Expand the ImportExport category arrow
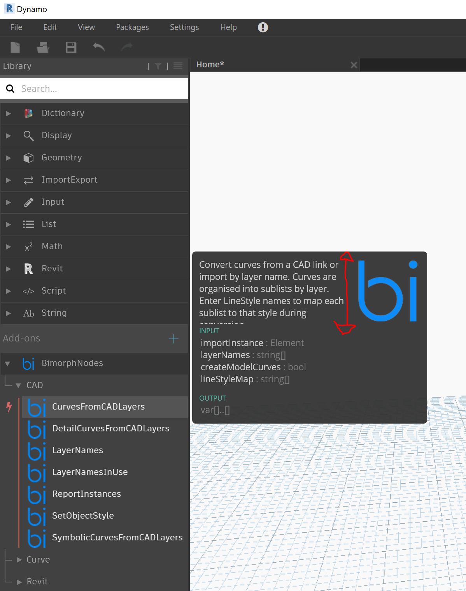466x591 pixels. click(8, 180)
